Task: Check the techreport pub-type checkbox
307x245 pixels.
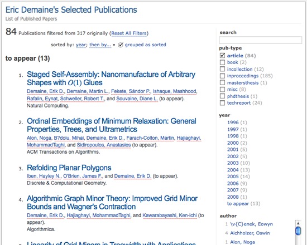Action: point(222,103)
